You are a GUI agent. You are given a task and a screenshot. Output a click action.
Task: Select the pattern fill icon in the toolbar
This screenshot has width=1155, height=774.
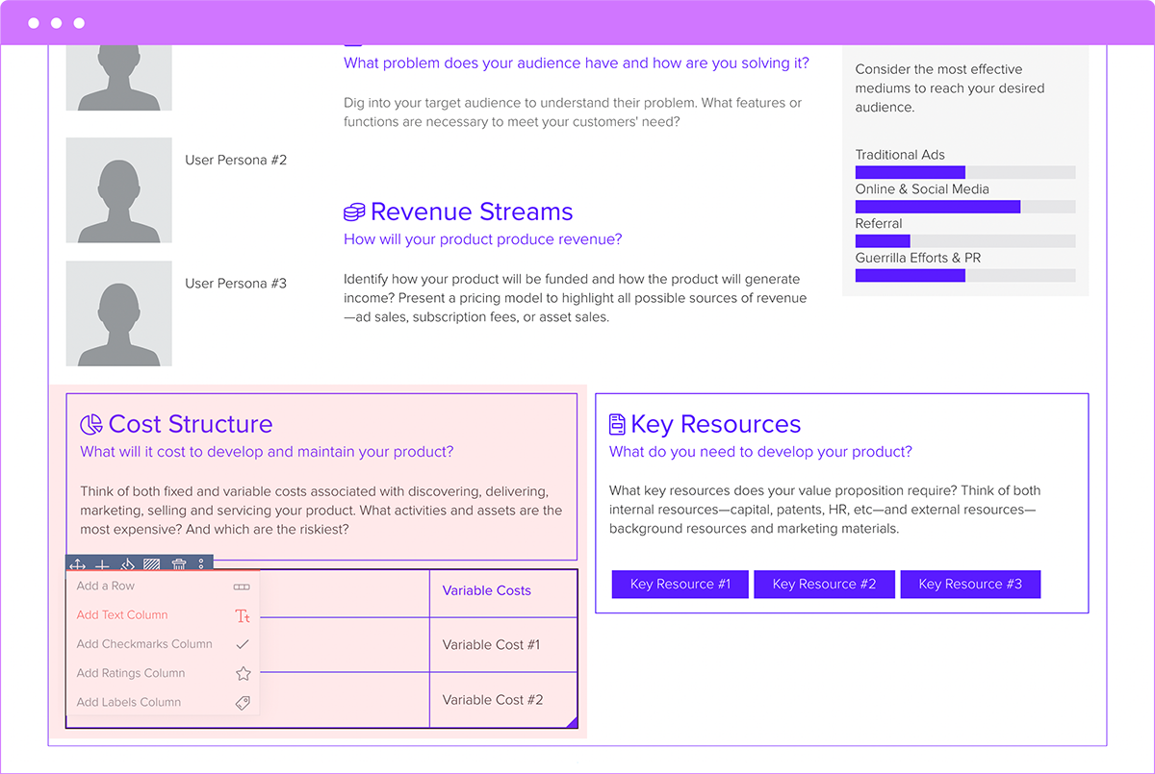coord(151,564)
